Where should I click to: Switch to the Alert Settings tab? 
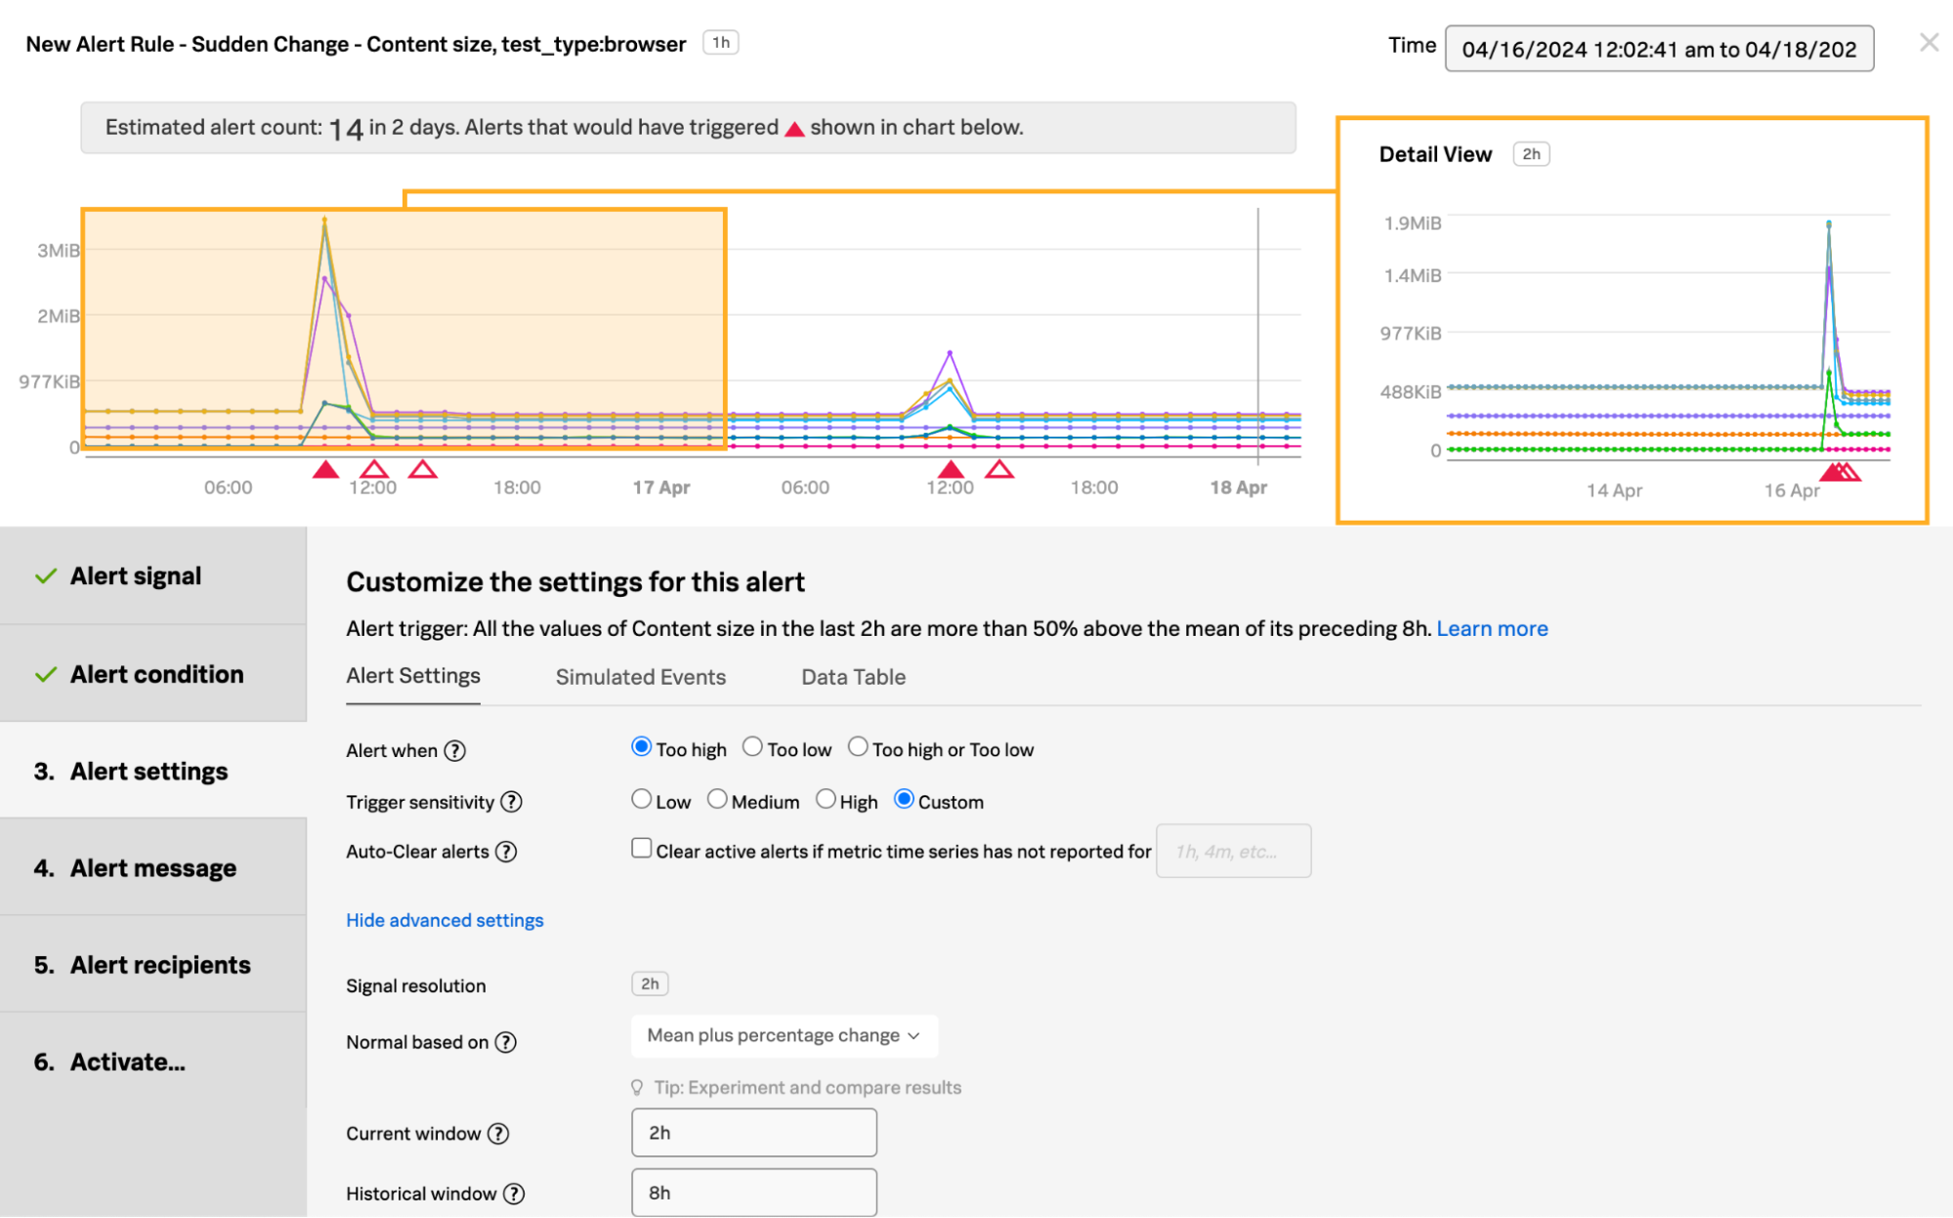tap(413, 676)
